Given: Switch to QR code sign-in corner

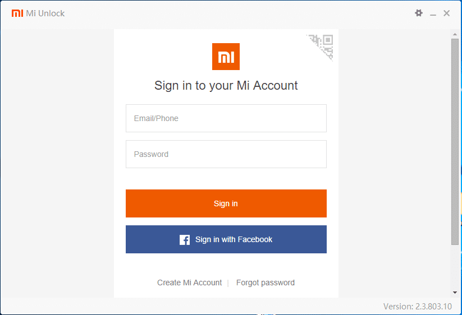Looking at the screenshot, I should 322,45.
